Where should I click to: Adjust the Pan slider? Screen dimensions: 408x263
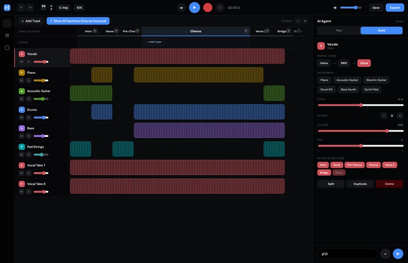click(x=360, y=146)
